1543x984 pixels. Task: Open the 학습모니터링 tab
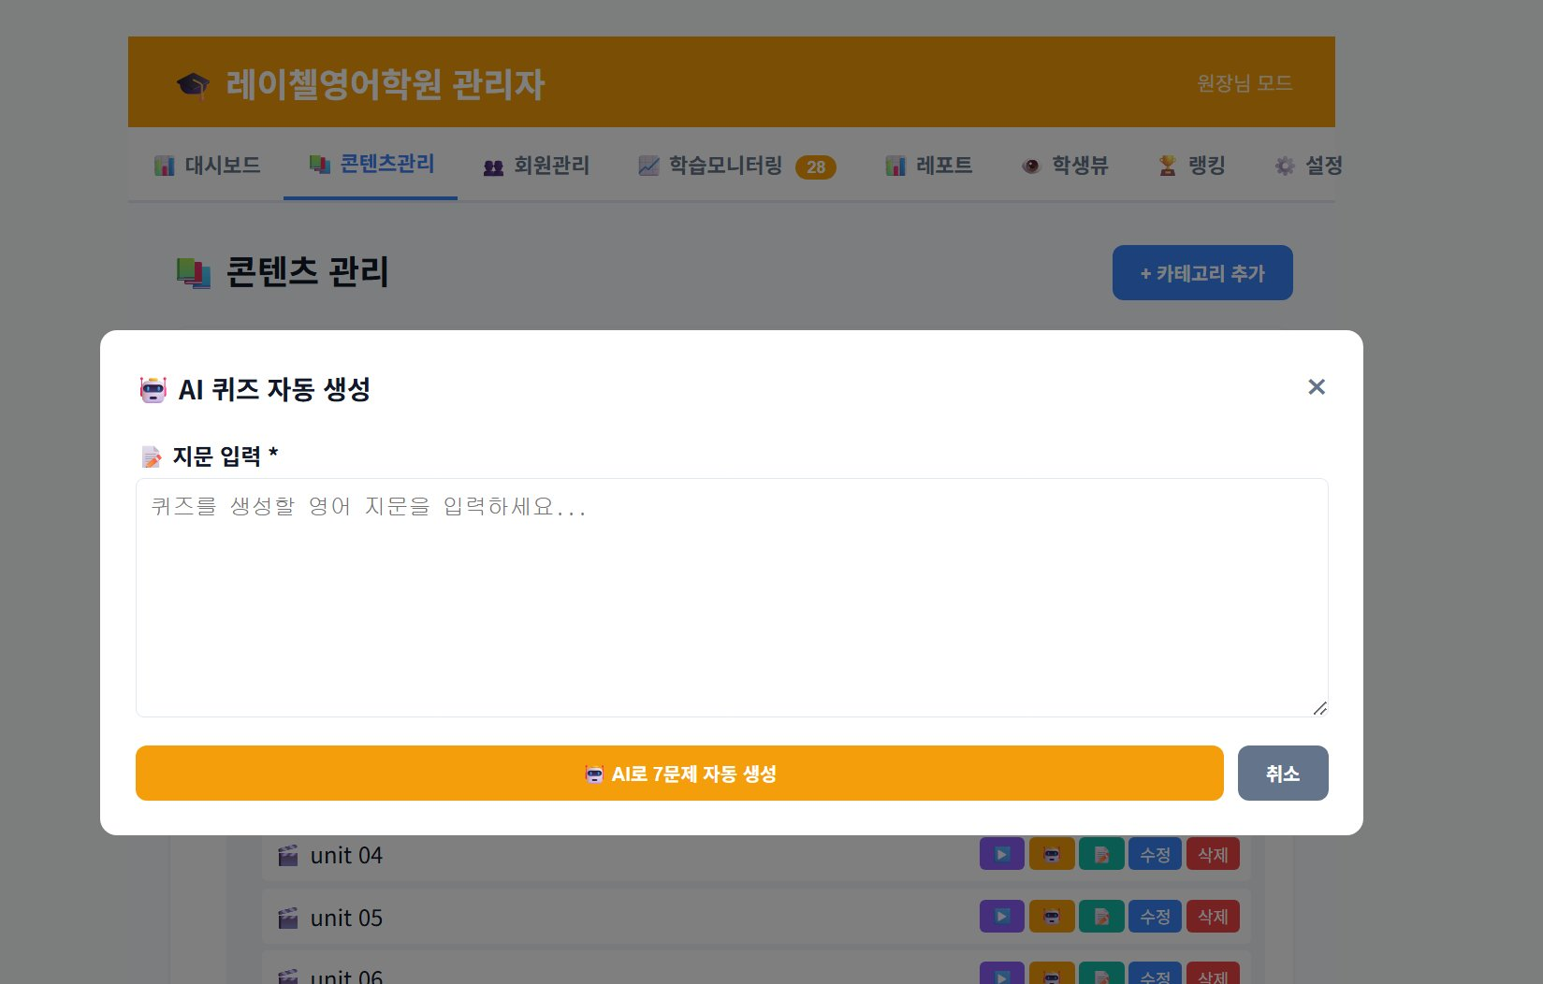coord(735,166)
